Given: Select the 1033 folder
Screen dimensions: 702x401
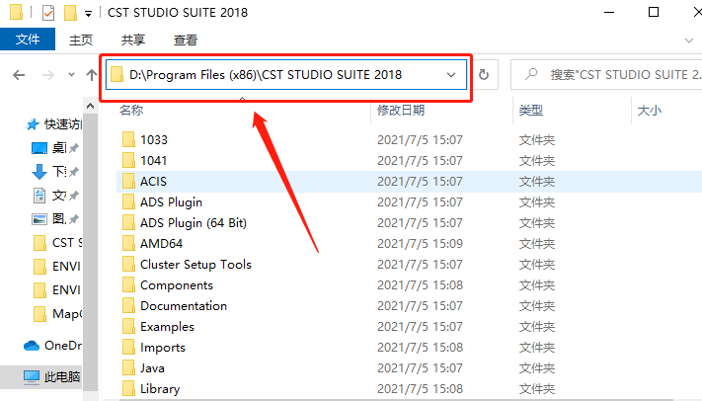Looking at the screenshot, I should 154,140.
